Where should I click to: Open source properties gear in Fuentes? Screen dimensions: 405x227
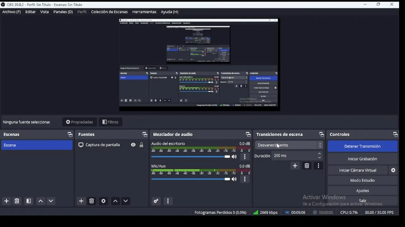103,201
